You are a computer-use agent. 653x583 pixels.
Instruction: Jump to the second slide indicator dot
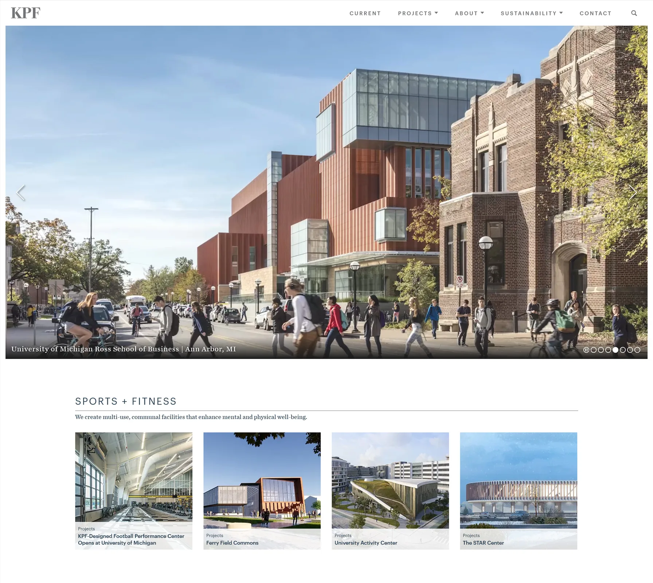(601, 350)
